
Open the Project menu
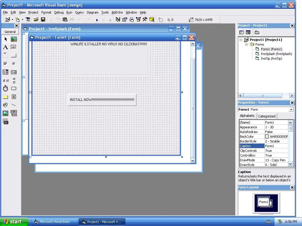[x=33, y=12]
